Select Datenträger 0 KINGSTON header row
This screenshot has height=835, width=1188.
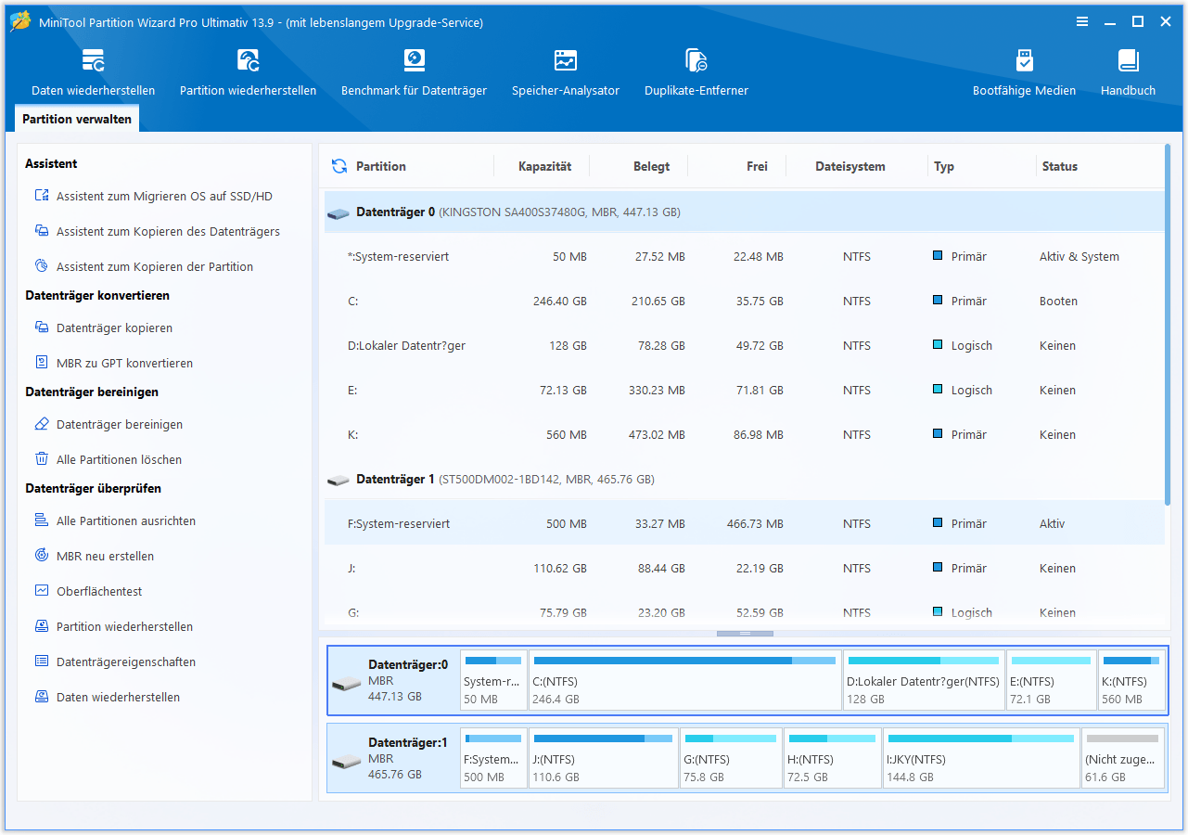click(x=745, y=212)
